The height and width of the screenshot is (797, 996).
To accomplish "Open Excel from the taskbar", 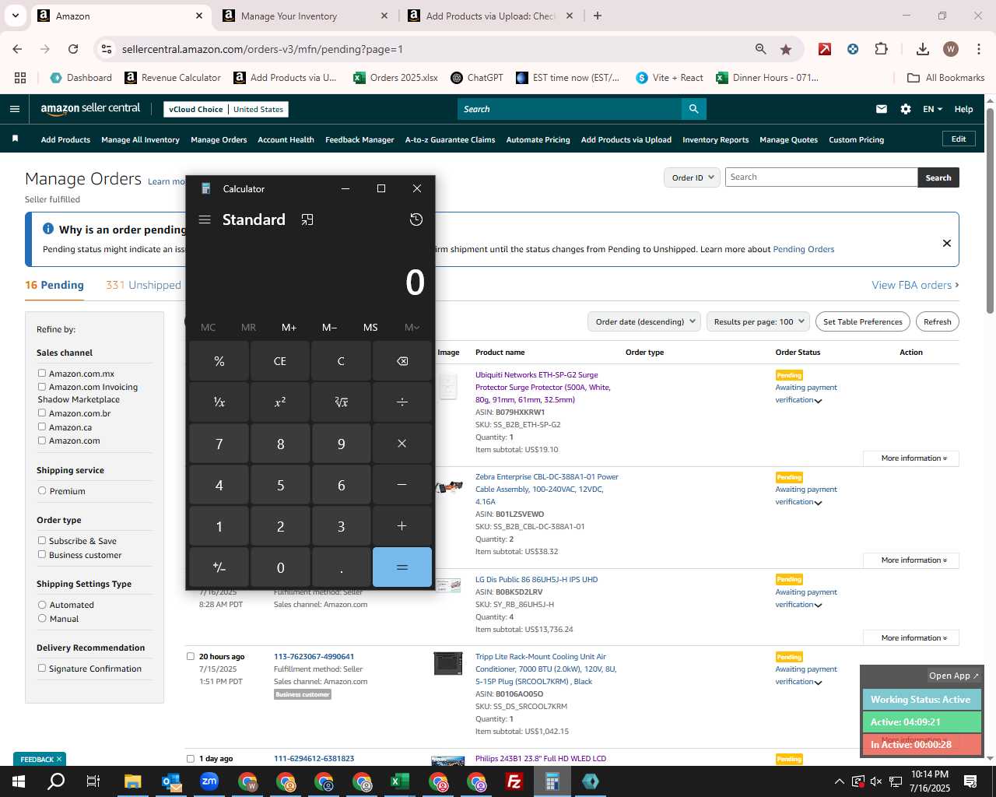I will [x=400, y=781].
